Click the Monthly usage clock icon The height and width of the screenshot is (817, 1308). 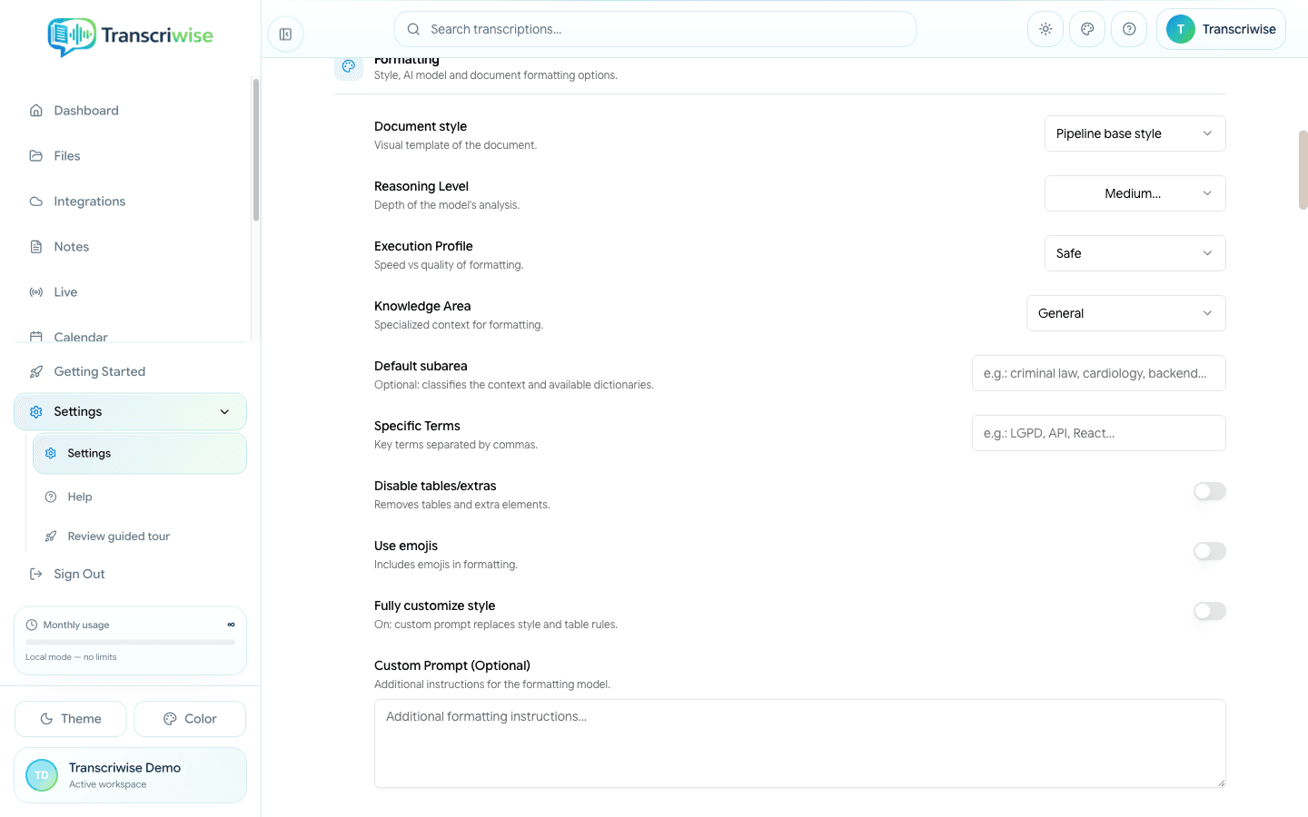click(32, 625)
